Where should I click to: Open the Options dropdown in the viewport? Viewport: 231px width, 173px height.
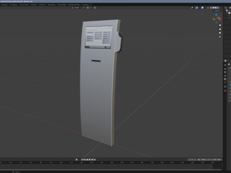[x=218, y=11]
